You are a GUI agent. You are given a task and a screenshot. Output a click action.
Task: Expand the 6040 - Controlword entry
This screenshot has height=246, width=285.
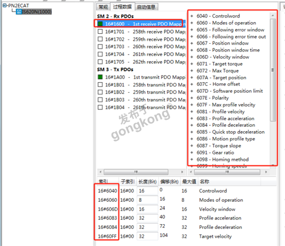(192, 16)
